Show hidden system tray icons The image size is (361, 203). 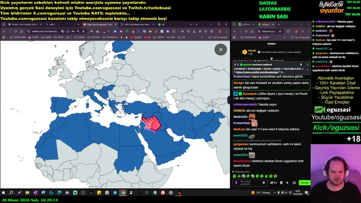pos(275,193)
